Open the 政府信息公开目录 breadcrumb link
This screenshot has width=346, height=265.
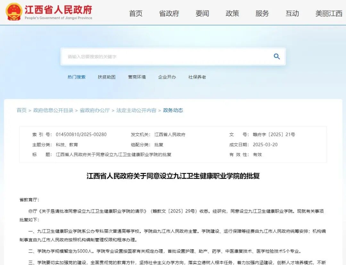(x=53, y=110)
